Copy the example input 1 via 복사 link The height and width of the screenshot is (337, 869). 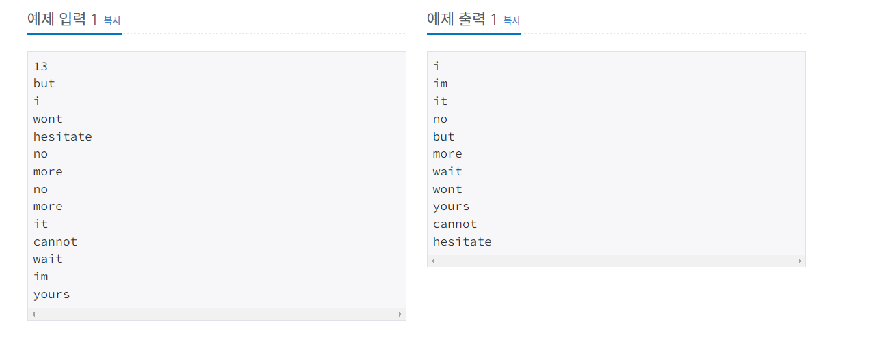112,20
